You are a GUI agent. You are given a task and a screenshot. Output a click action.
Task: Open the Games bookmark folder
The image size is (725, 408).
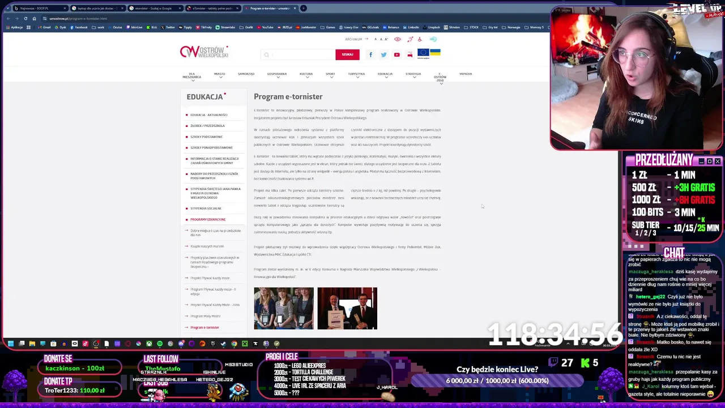(x=329, y=27)
